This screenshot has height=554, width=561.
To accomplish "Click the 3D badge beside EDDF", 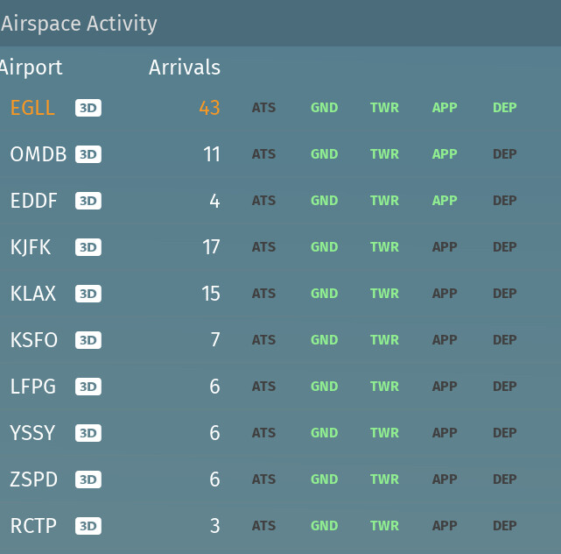I will (88, 201).
